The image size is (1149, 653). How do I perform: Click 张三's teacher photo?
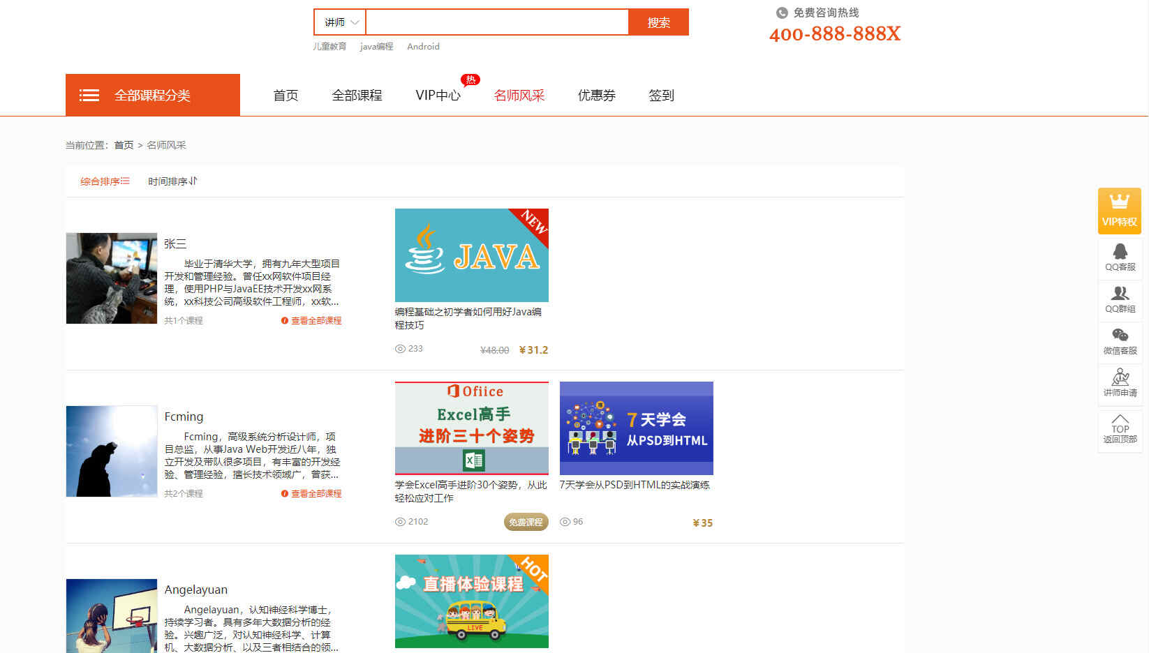(112, 278)
